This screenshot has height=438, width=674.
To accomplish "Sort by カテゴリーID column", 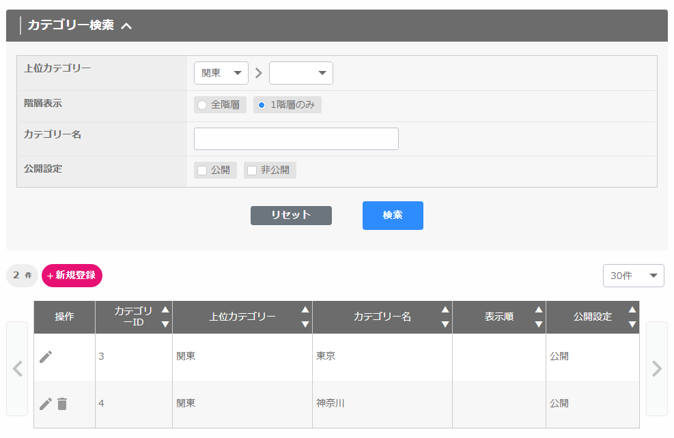I will (165, 317).
